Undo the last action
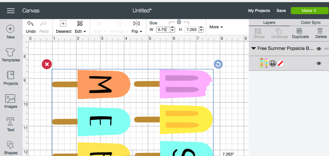Image resolution: width=329 pixels, height=156 pixels. [31, 27]
